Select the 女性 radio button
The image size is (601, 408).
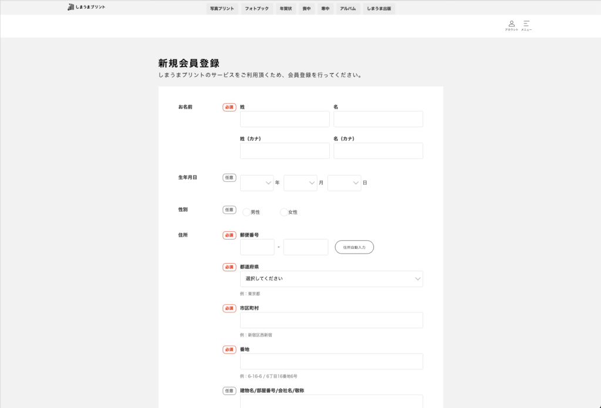(284, 212)
